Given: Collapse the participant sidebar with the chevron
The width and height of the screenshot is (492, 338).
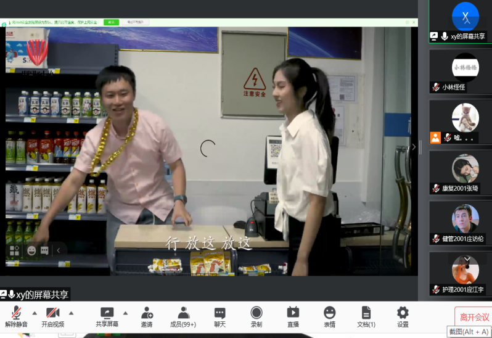Looking at the screenshot, I should point(414,147).
